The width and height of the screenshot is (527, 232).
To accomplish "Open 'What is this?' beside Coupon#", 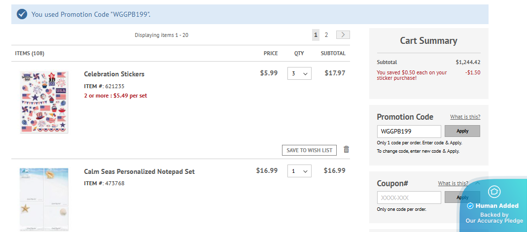I will pos(453,183).
